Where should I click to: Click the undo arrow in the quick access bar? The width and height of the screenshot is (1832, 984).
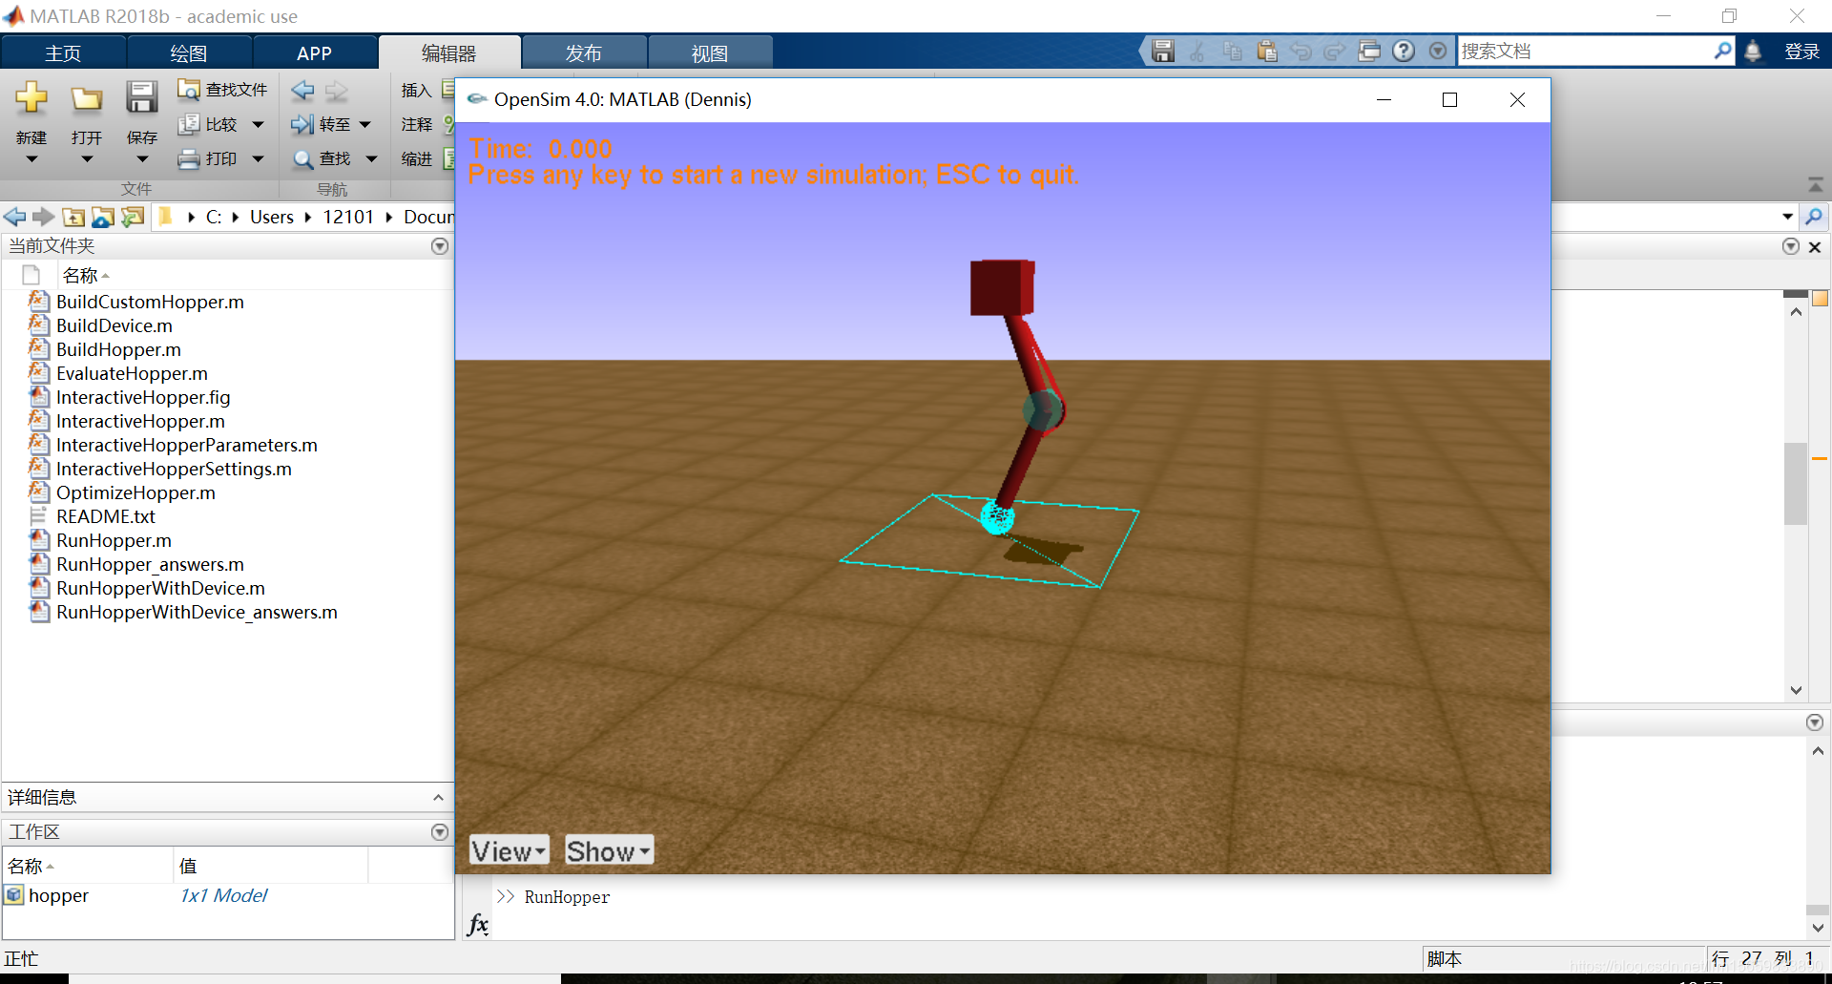[1301, 51]
